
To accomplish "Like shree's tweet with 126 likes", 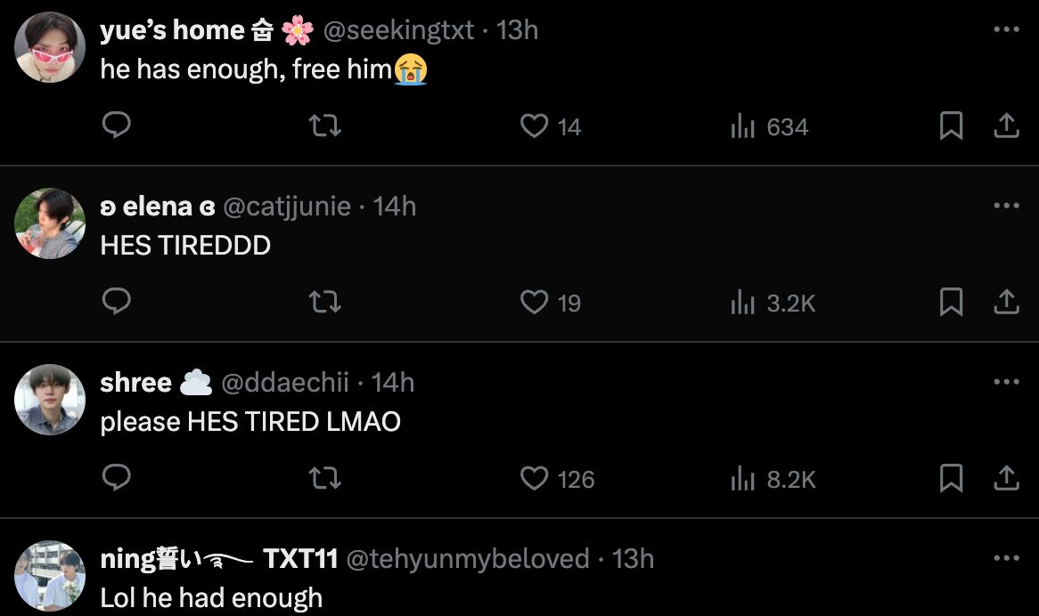I will 534,479.
